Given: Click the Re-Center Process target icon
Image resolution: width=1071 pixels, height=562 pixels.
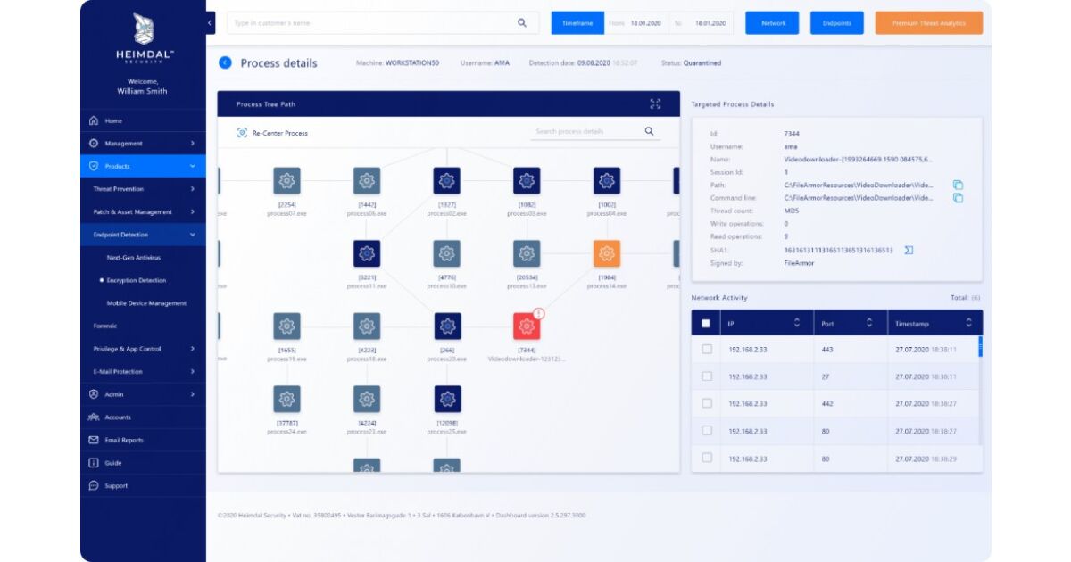Looking at the screenshot, I should point(242,133).
